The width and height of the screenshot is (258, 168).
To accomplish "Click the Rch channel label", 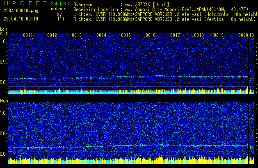I will click(x=4, y=101).
